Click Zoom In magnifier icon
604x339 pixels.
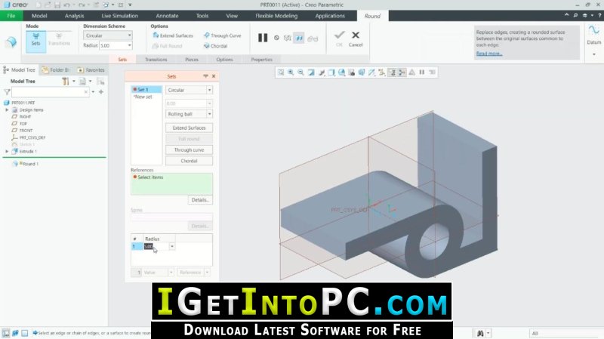coord(291,72)
